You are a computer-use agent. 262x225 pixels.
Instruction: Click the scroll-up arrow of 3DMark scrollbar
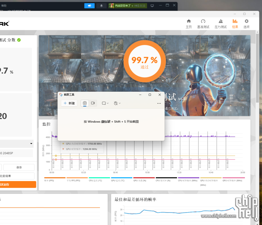tap(257, 32)
